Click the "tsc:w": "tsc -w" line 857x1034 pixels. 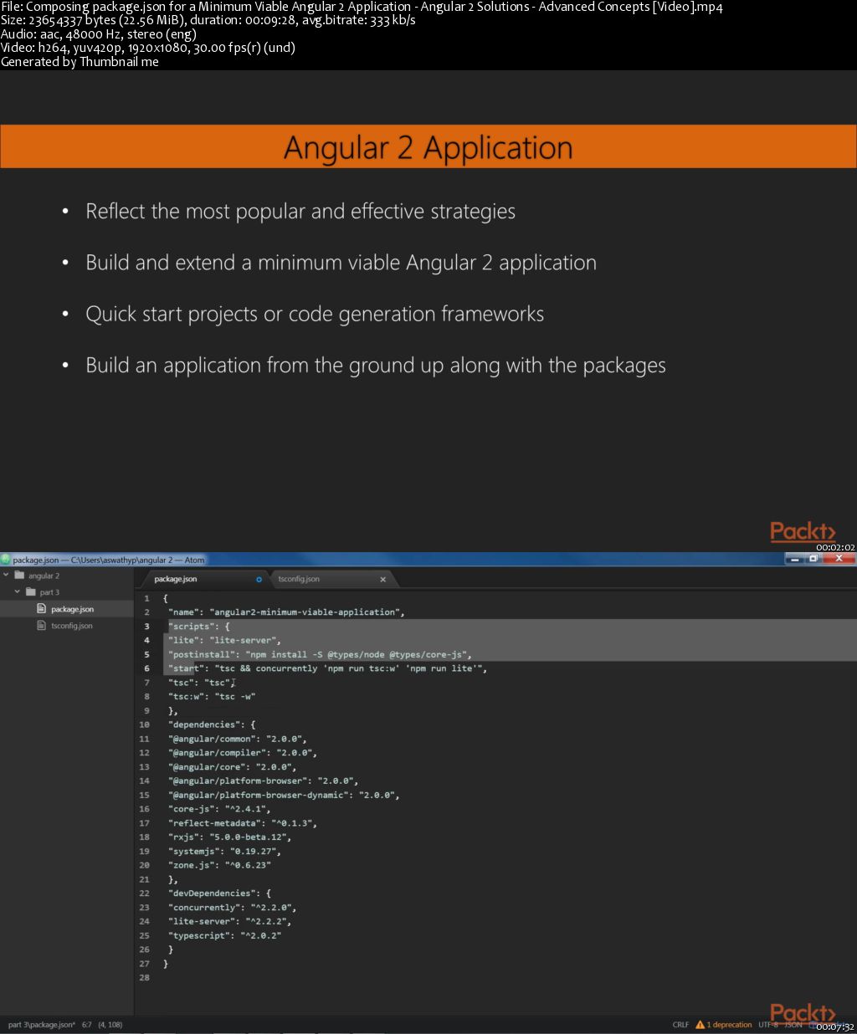212,697
